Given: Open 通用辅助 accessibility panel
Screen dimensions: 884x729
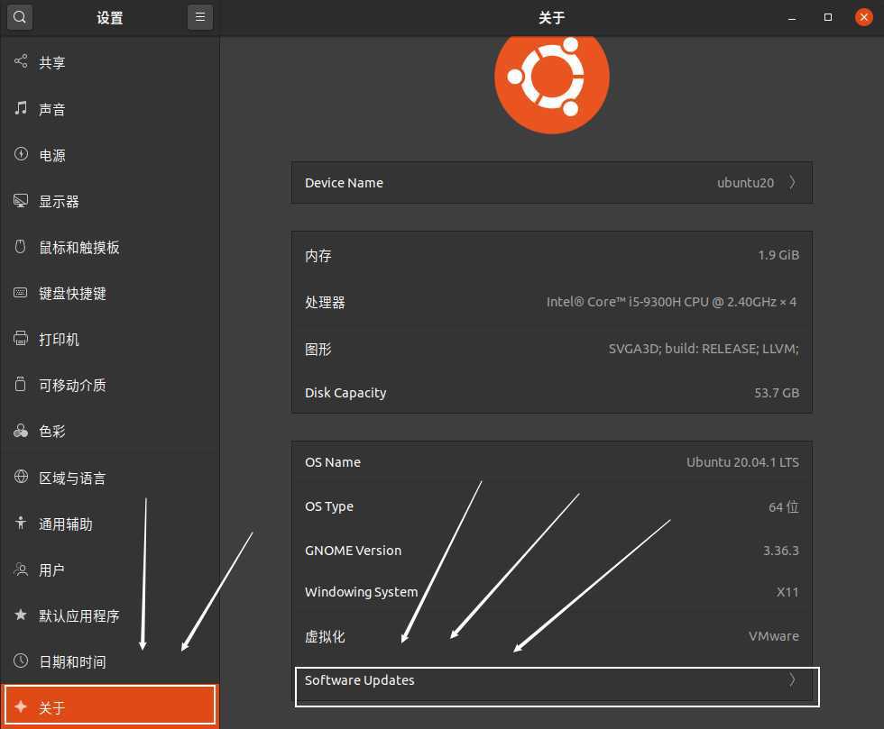Looking at the screenshot, I should [x=110, y=524].
